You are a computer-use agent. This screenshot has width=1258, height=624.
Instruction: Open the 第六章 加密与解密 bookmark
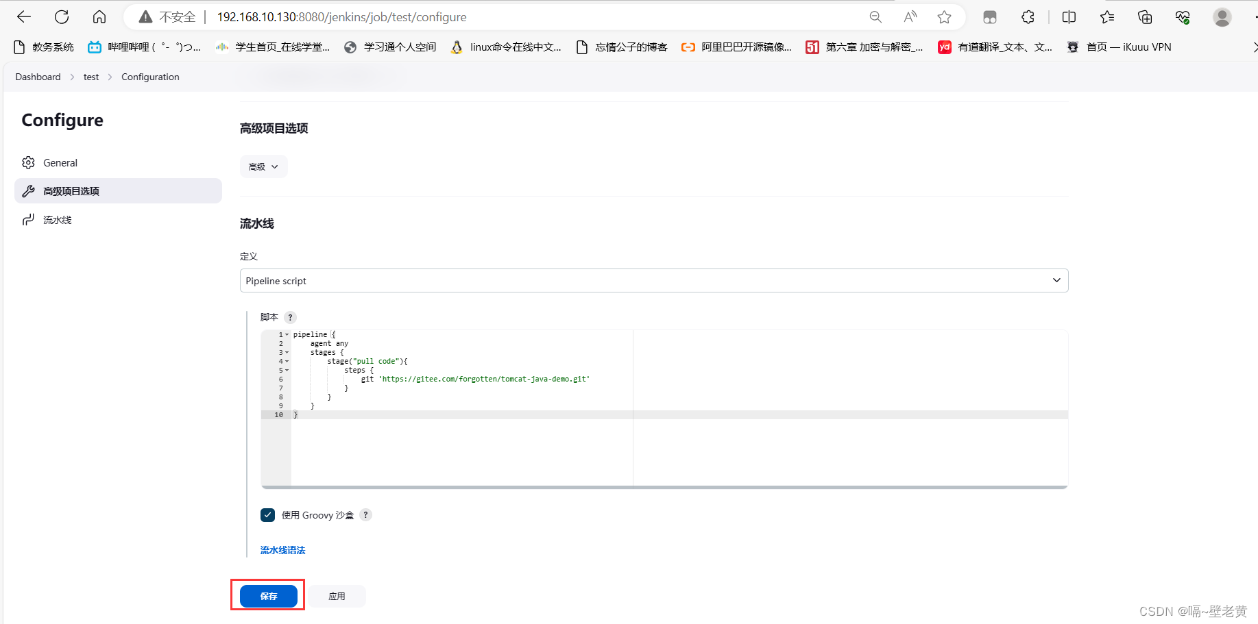[x=864, y=47]
